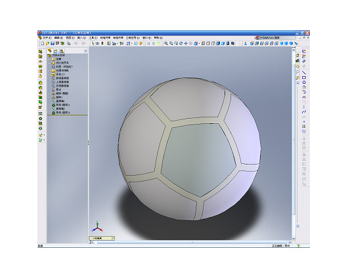
Task: Expand the 旋转1 feature node
Action: click(x=50, y=98)
